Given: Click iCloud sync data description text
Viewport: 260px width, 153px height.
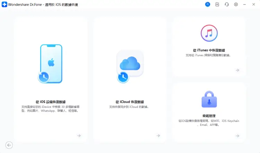Looking at the screenshot, I should [x=129, y=107].
